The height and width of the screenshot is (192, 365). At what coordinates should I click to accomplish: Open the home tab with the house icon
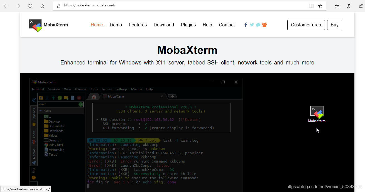[x=93, y=96]
